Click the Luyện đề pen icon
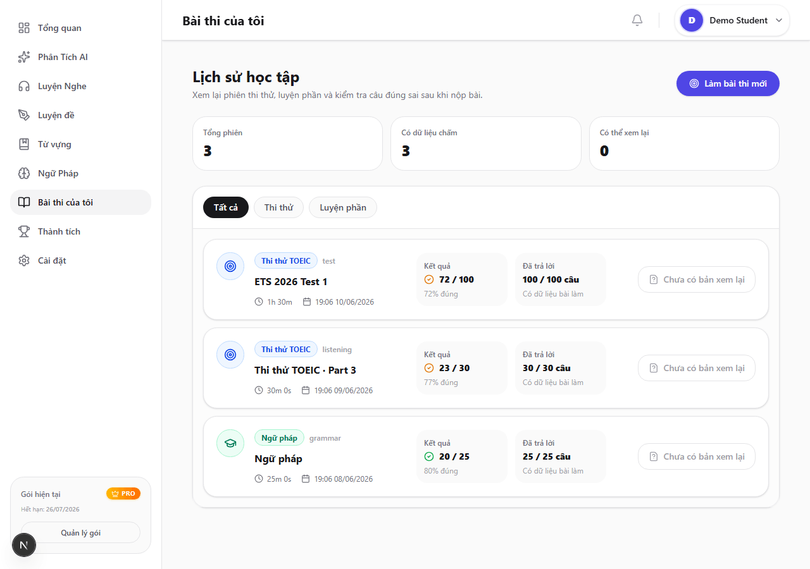Screen dimensions: 810x569 click(x=24, y=115)
